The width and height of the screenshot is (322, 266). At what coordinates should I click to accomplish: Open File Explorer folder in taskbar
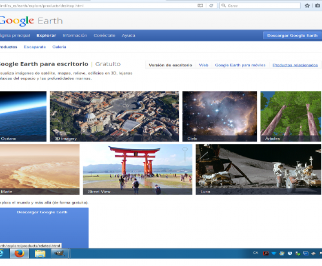point(40,254)
